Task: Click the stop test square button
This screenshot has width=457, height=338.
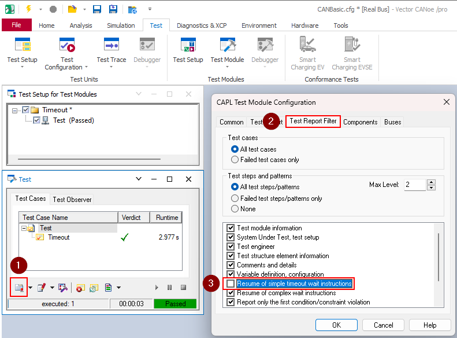Action: (183, 287)
